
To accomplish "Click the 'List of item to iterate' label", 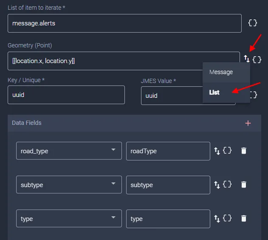I will [37, 8].
